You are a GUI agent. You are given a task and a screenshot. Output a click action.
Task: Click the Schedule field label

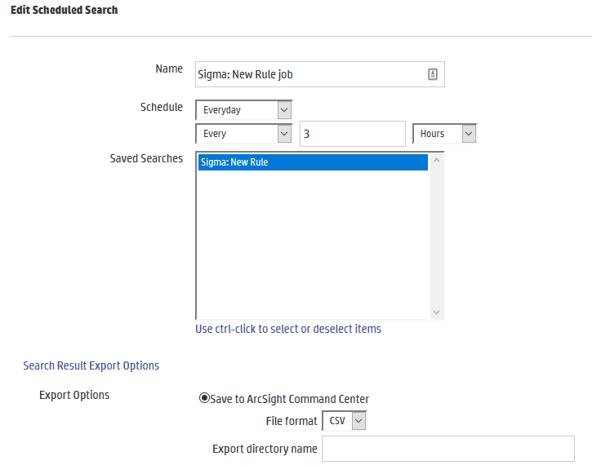coord(161,107)
